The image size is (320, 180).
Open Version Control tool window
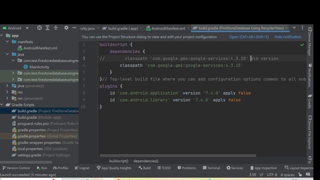(16, 168)
